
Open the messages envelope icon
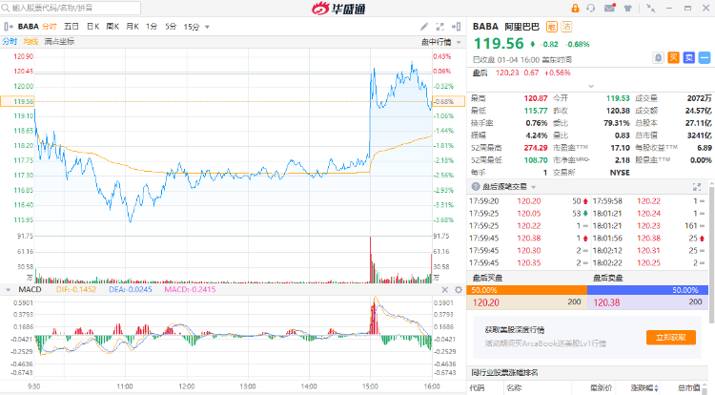pyautogui.click(x=610, y=8)
